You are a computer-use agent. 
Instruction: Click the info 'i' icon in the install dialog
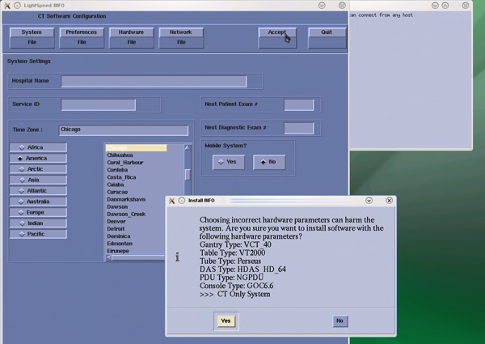(x=177, y=257)
